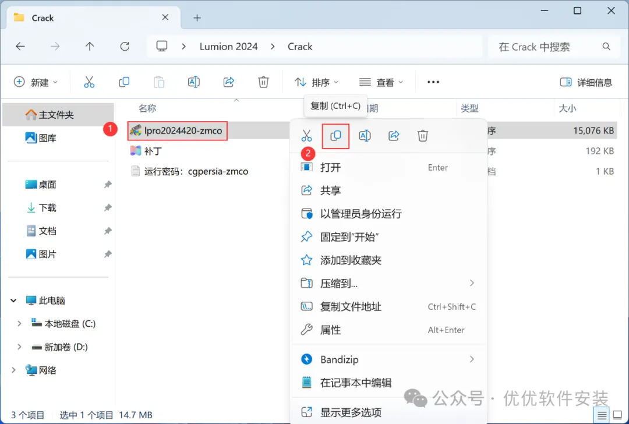Expand the 压缩到... submenu arrow
Image resolution: width=629 pixels, height=424 pixels.
472,283
